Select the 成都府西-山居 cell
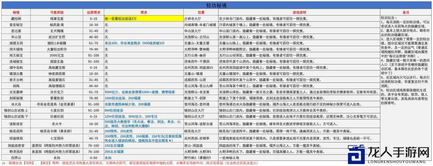Viewport: 433px width, 166px height. click(x=201, y=80)
